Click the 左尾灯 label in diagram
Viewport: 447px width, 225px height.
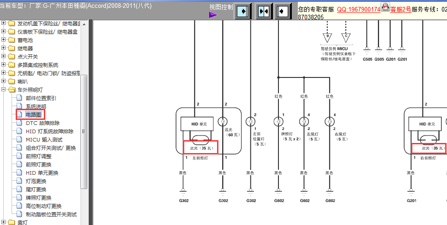tap(313, 136)
